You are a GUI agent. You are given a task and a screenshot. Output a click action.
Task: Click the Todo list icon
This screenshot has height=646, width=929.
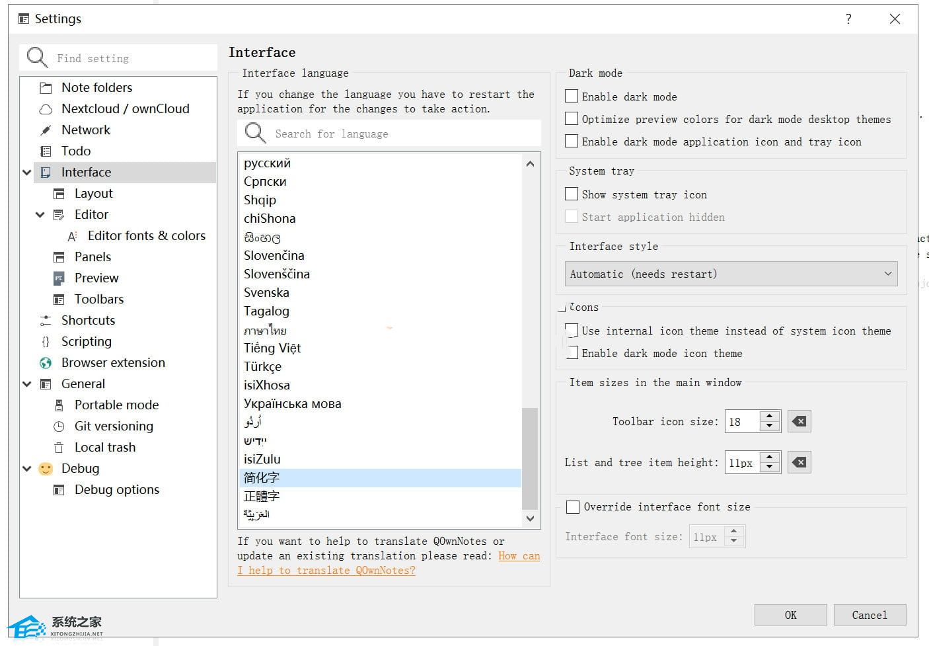tap(46, 151)
